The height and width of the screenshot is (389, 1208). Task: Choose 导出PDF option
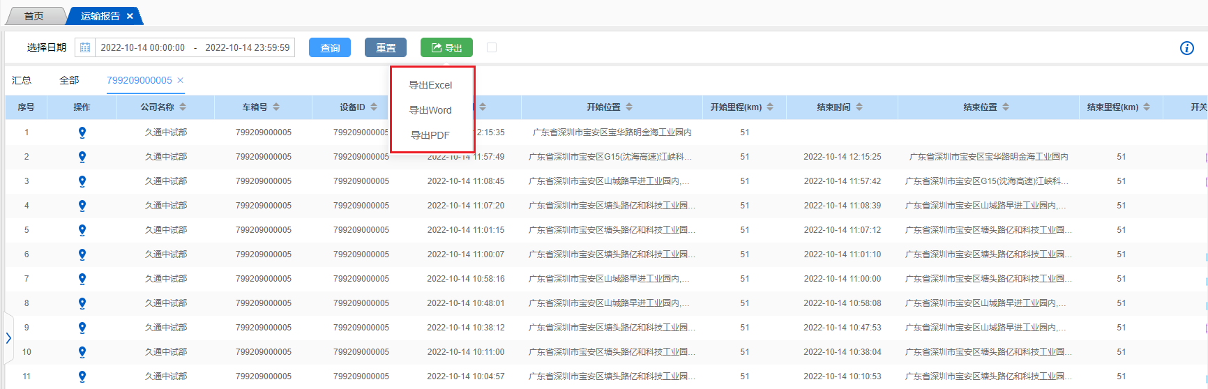[430, 135]
